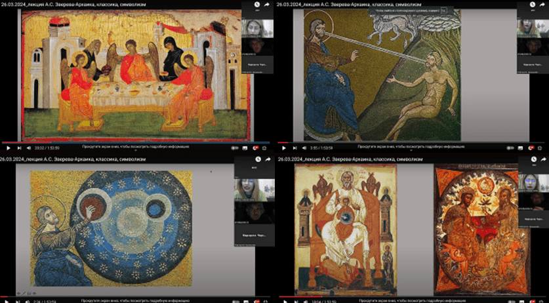Toggle autoplay in top-right Adam mosaic player

tap(510, 148)
